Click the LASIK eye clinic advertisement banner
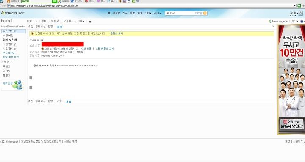Image resolution: width=305 pixels, height=162 pixels. coord(291,80)
